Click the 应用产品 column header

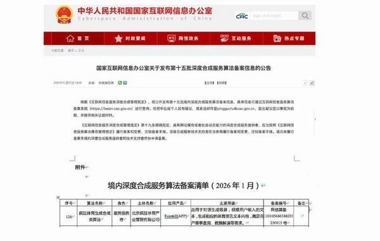pos(175,203)
